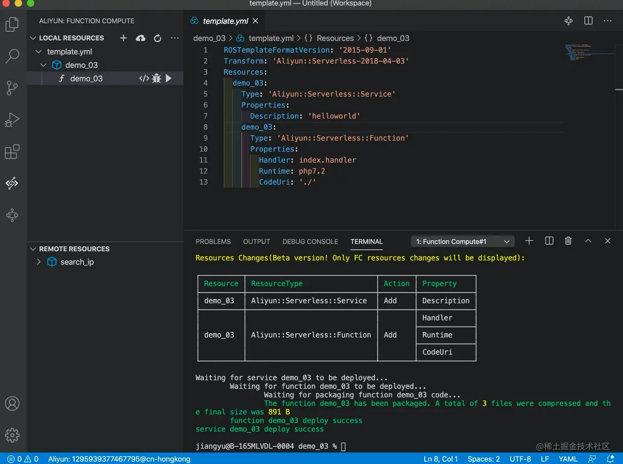The image size is (623, 464).
Task: Open the Extensions view icon
Action: [12, 152]
